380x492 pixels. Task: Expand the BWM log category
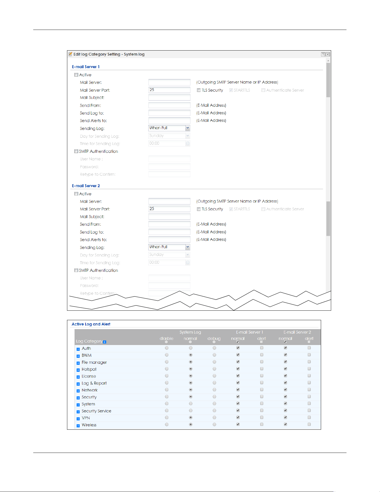click(78, 356)
